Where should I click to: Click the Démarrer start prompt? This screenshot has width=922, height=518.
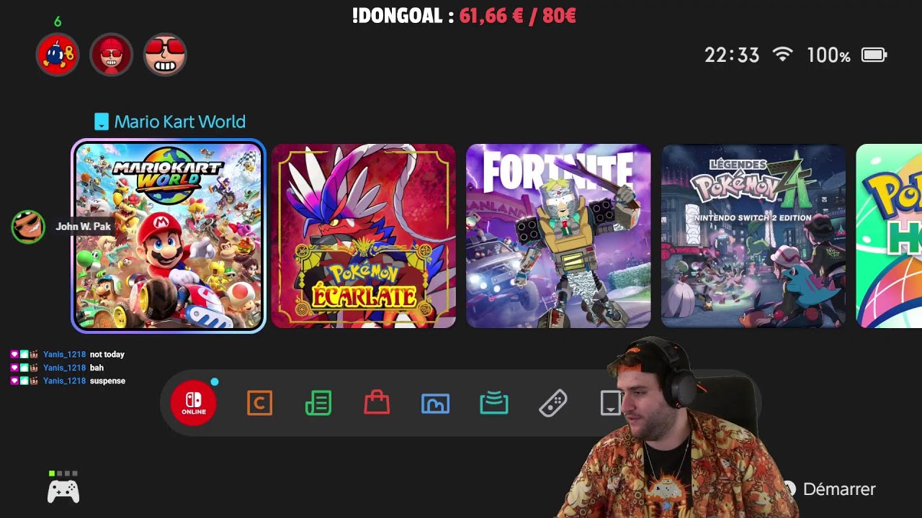tap(839, 489)
